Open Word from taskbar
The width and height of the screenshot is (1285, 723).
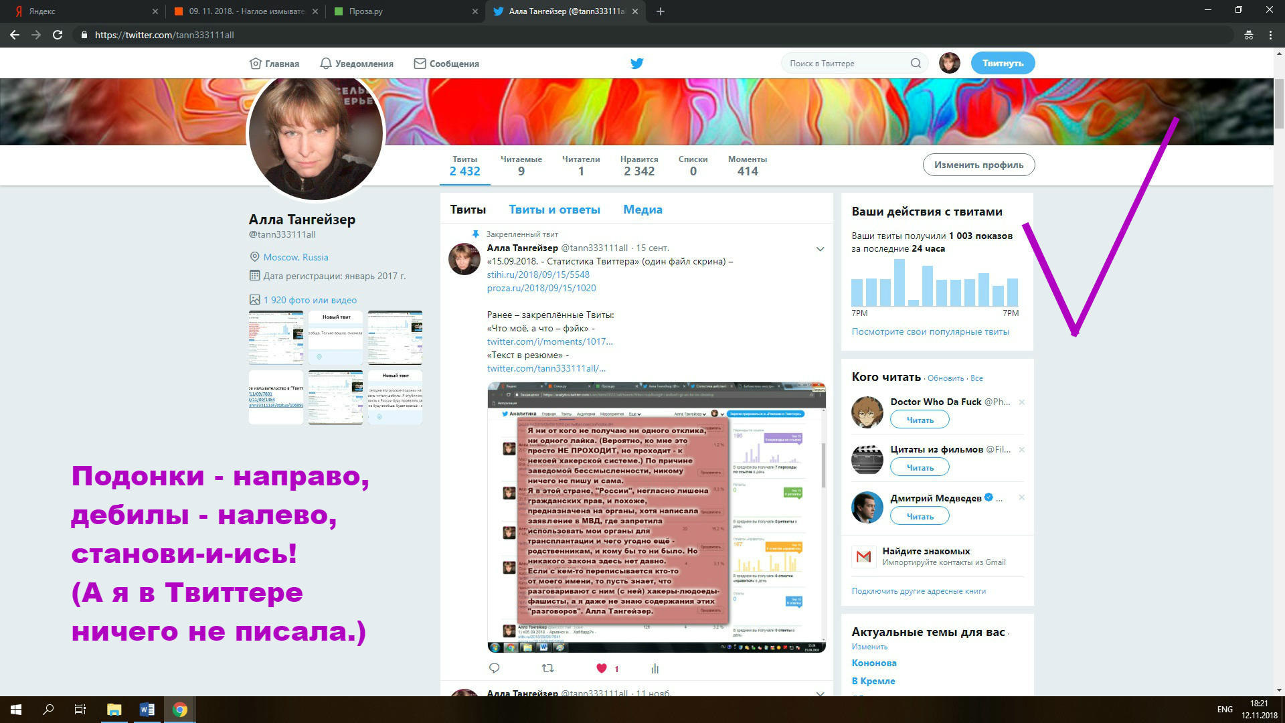(147, 710)
